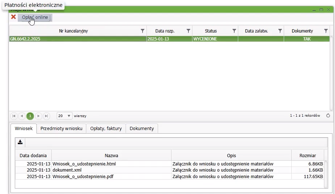Refresh the records list
The height and width of the screenshot is (194, 335).
[x=328, y=116]
